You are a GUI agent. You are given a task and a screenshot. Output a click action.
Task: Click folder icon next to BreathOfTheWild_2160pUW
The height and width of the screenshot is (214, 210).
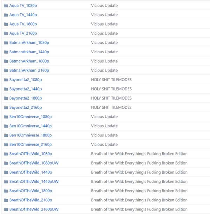pos(6,209)
